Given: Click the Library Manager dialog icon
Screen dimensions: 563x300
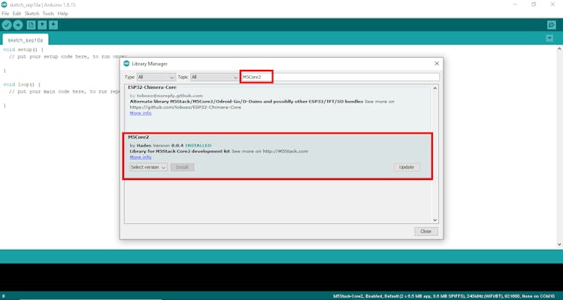Looking at the screenshot, I should coord(126,64).
